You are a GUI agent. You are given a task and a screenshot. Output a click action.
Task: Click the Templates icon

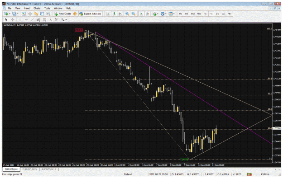(170, 14)
